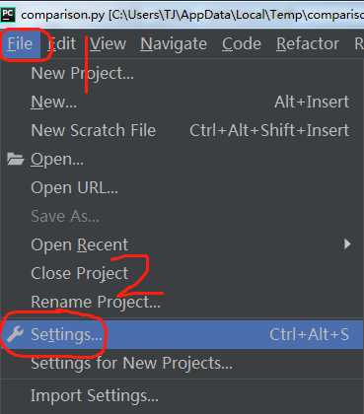Viewport: 364px width, 414px height.
Task: Choose New Project... from the File menu
Action: [x=182, y=73]
